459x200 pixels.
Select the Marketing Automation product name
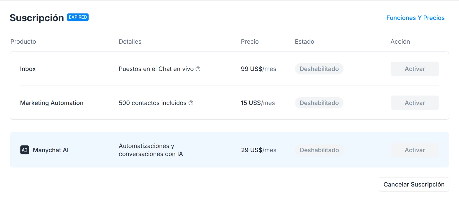click(52, 103)
